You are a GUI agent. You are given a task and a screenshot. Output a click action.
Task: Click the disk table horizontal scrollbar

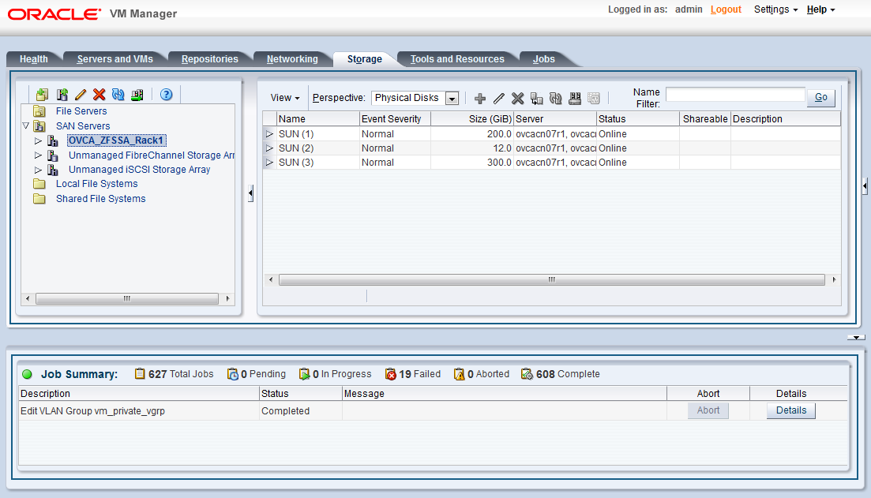[552, 280]
